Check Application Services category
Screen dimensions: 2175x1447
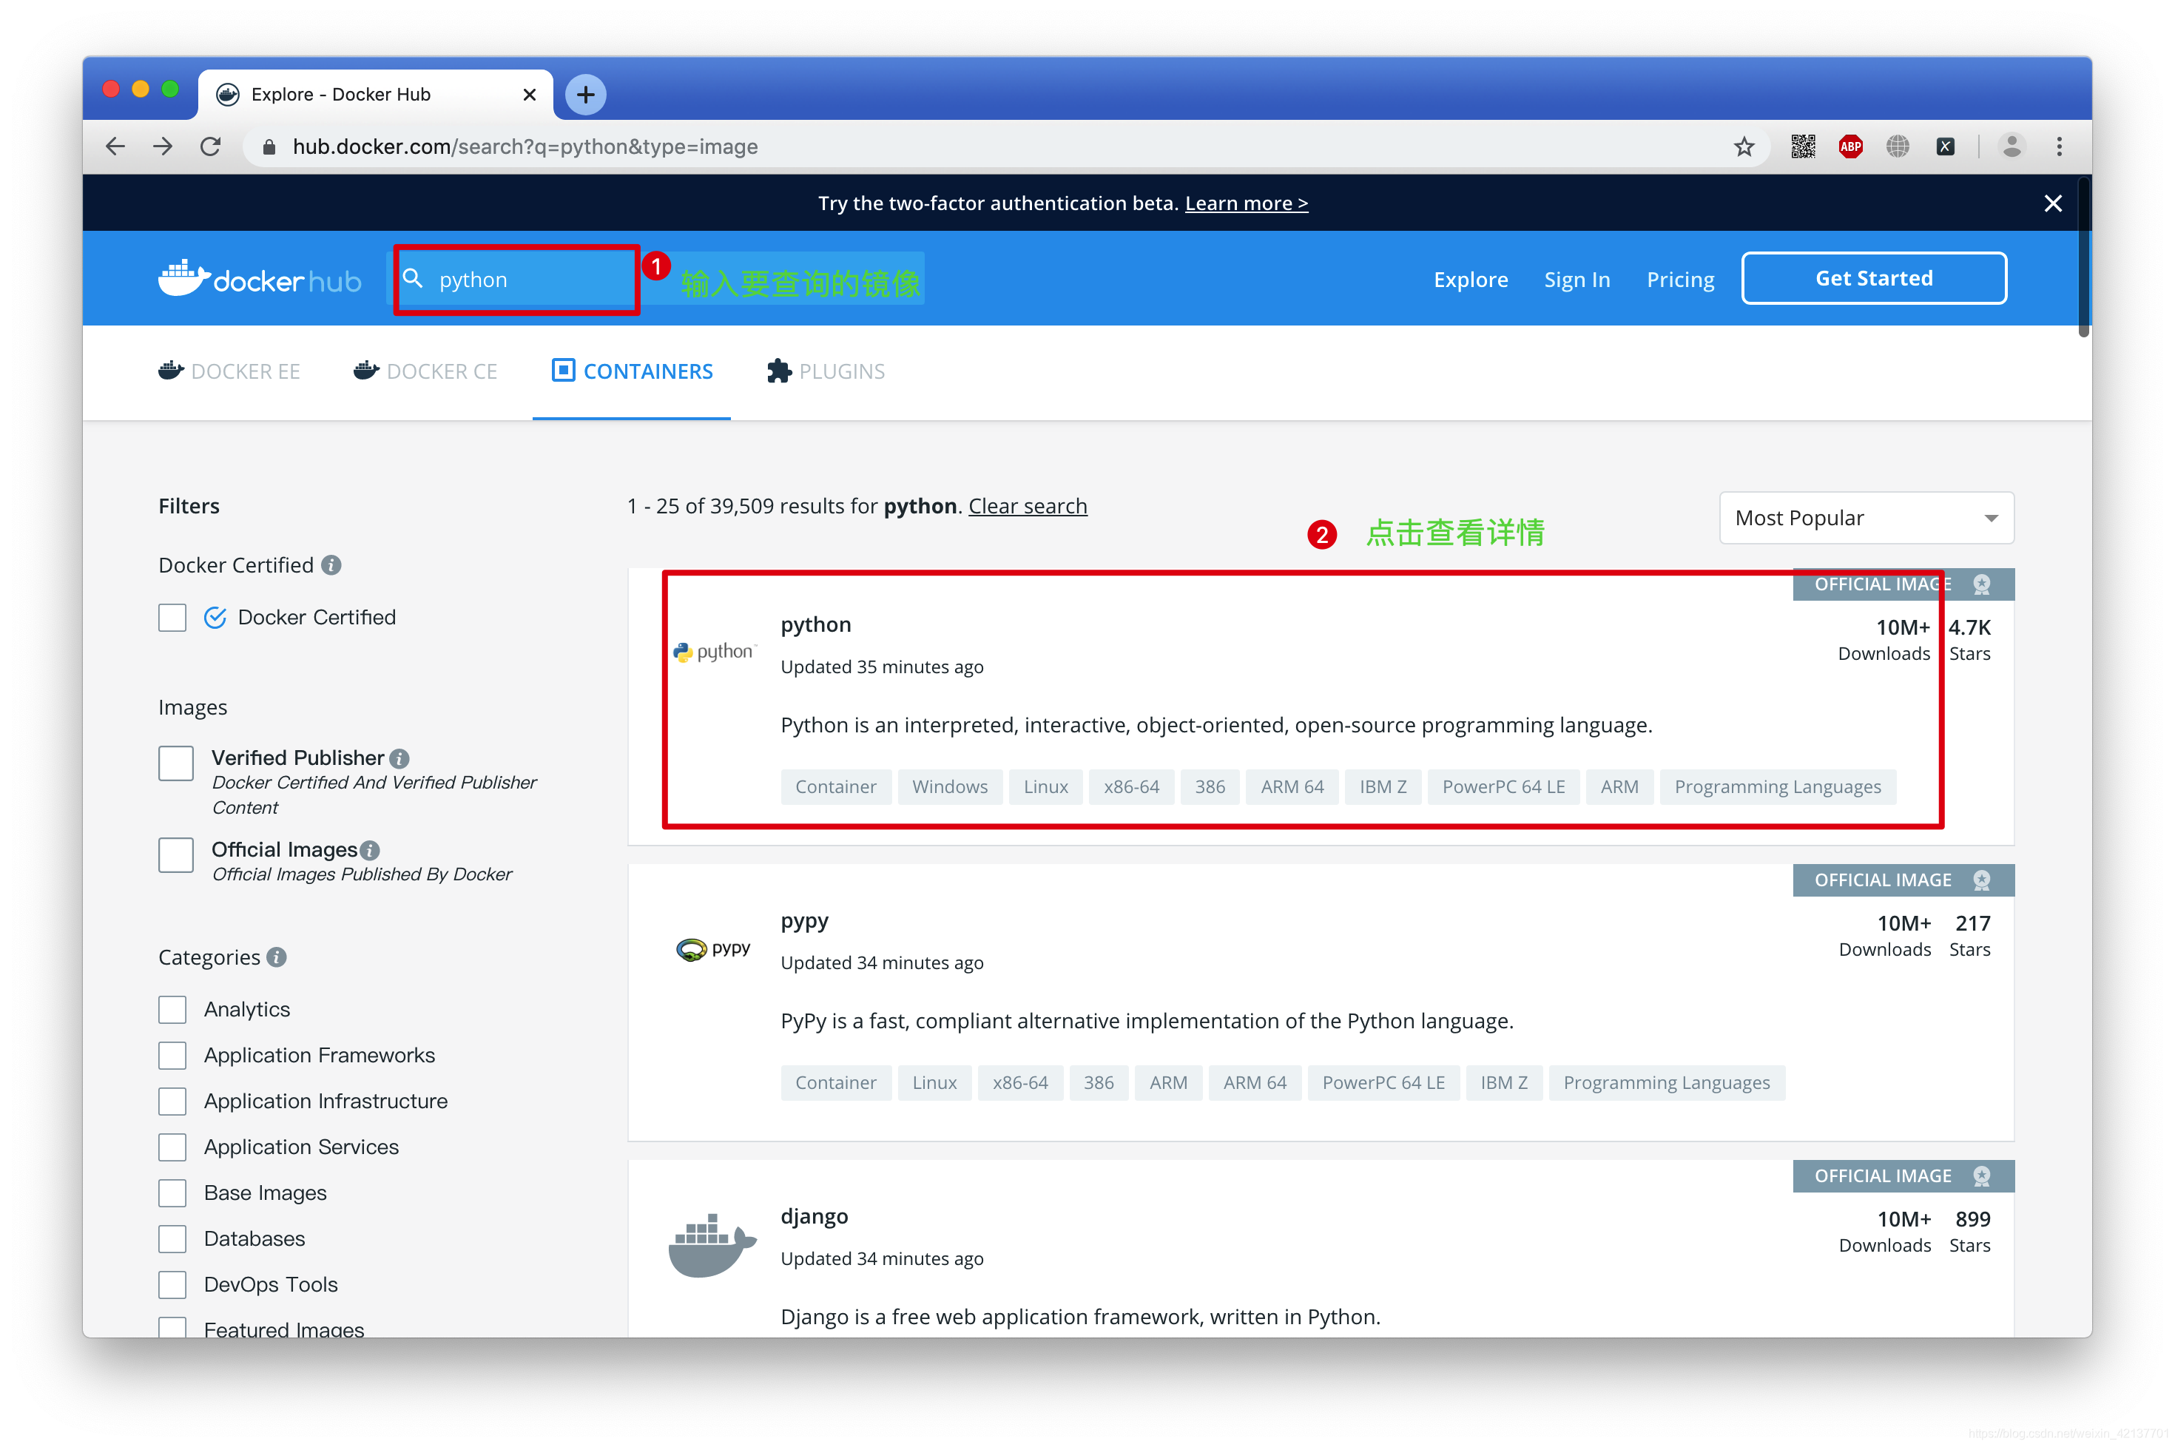[172, 1147]
